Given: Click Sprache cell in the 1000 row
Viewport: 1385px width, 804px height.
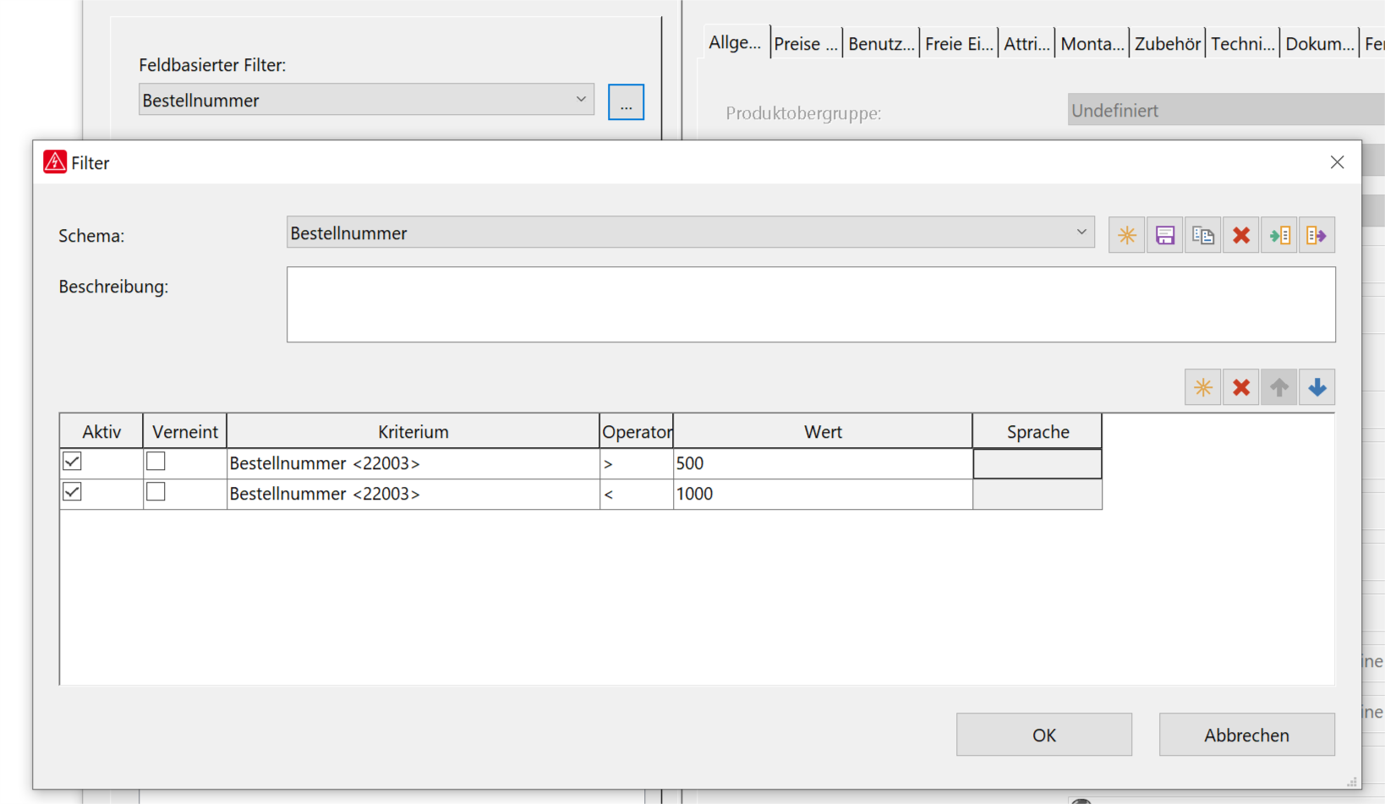Looking at the screenshot, I should click(x=1037, y=494).
